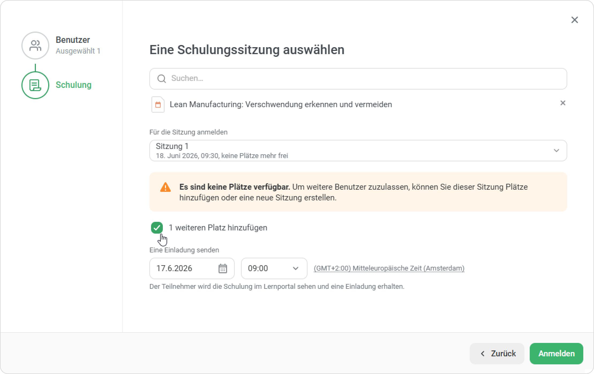Click the magnifier icon in search box

click(161, 78)
